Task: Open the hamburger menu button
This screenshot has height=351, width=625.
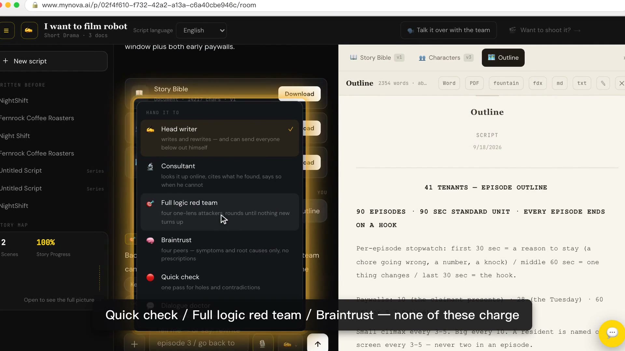Action: tap(6, 31)
